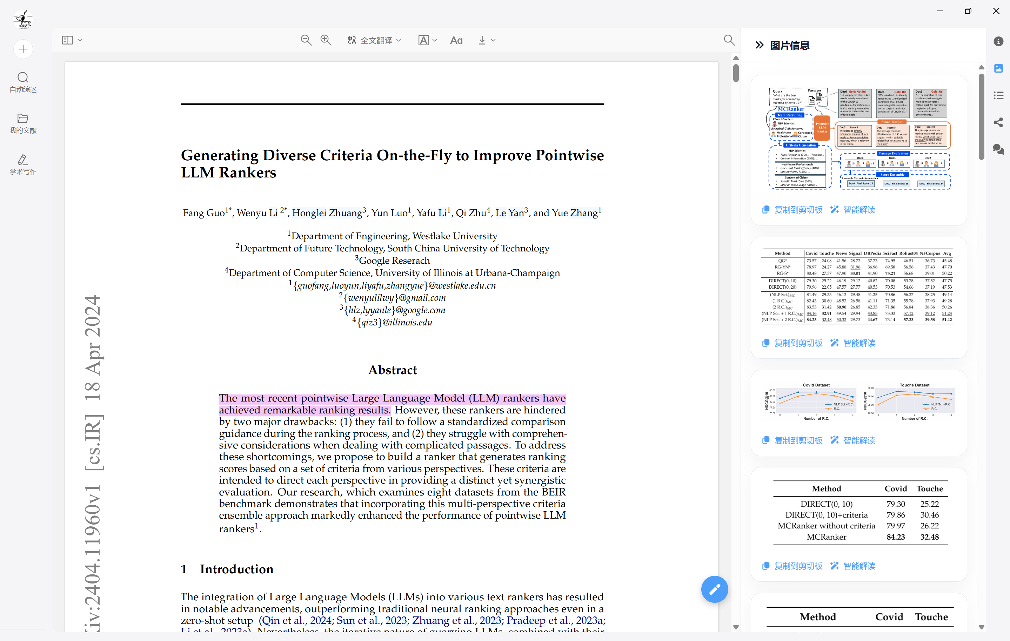Screen dimensions: 1010x641
Task: Click the zoom out magnifier icon
Action: [x=306, y=40]
